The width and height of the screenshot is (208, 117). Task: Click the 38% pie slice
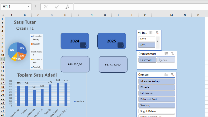(12, 50)
